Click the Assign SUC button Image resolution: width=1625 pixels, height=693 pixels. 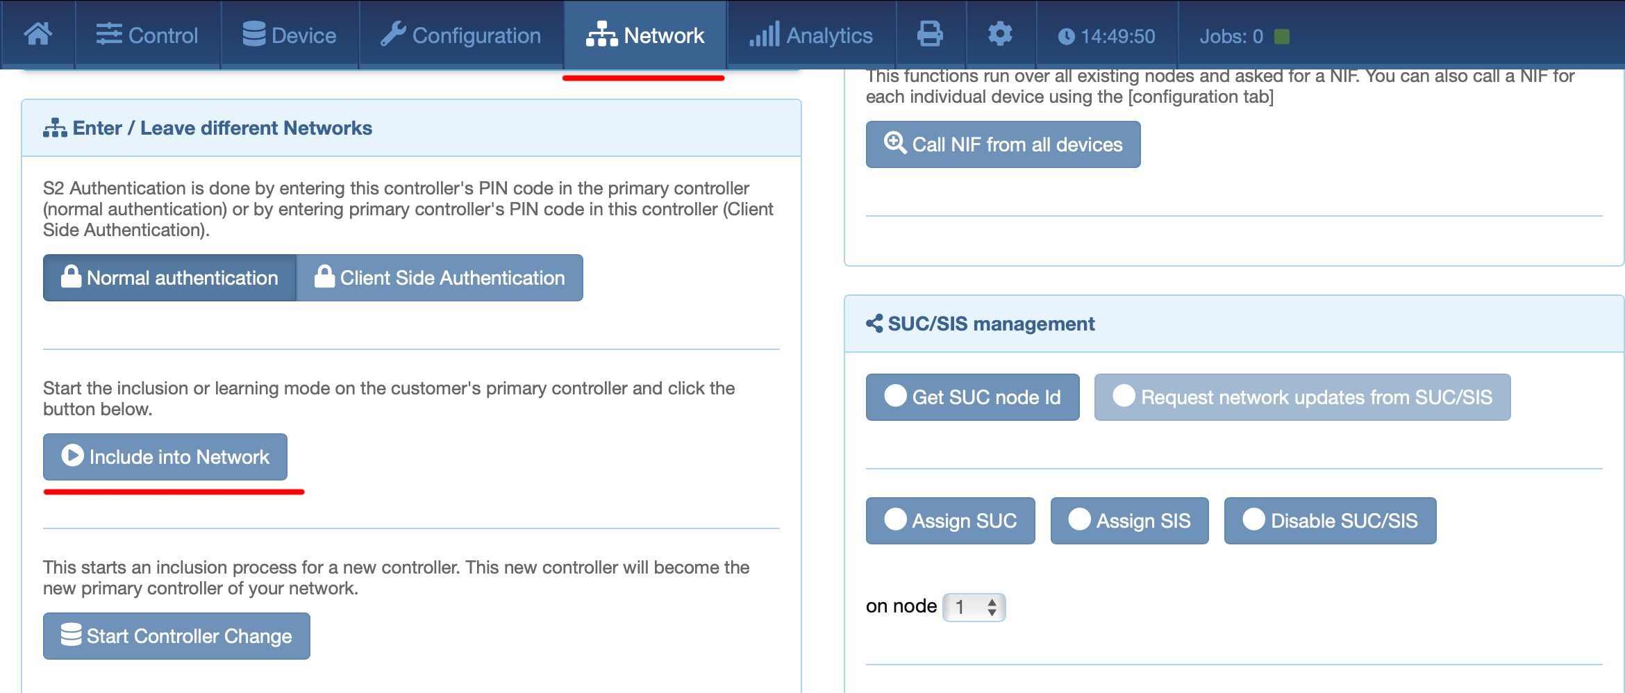pos(950,521)
